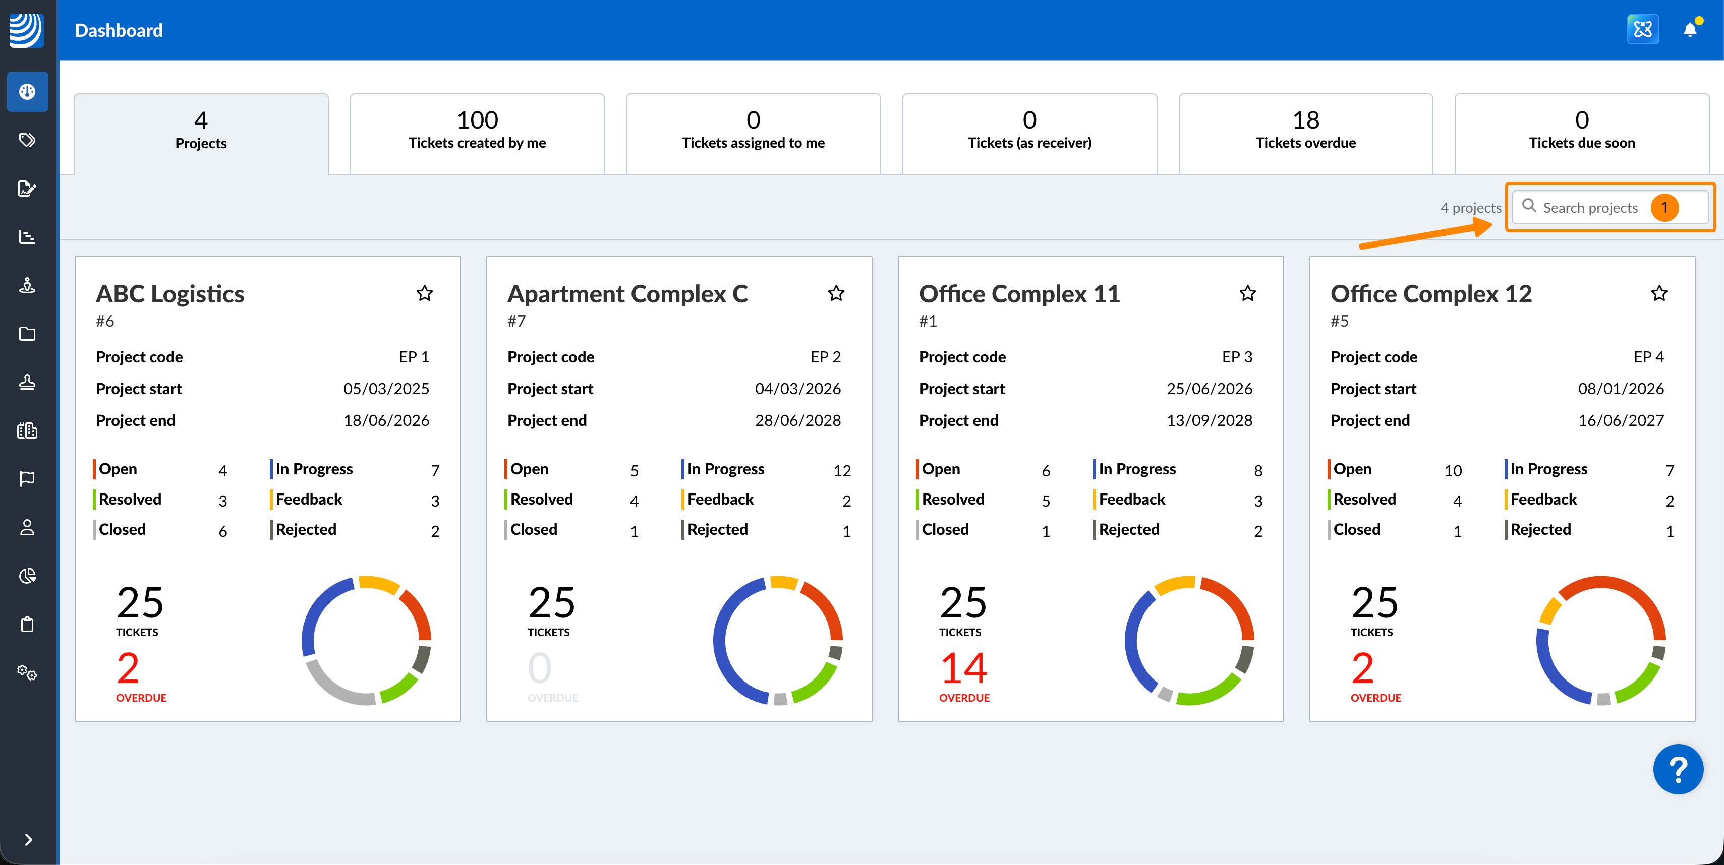1724x865 pixels.
Task: Open the user profile icon in sidebar
Action: [27, 528]
